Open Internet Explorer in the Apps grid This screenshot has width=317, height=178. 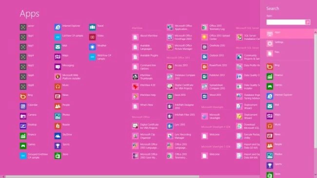coord(67,27)
